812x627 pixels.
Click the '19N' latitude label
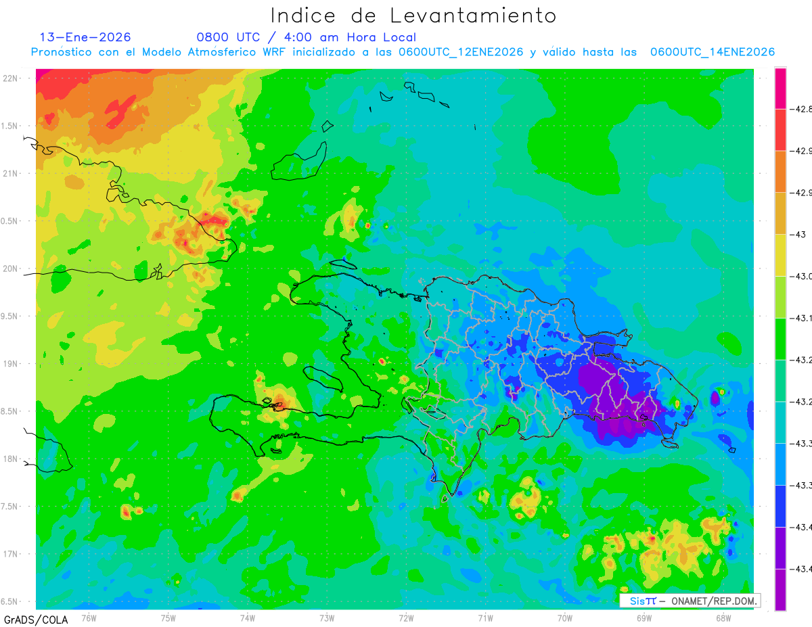(10, 364)
